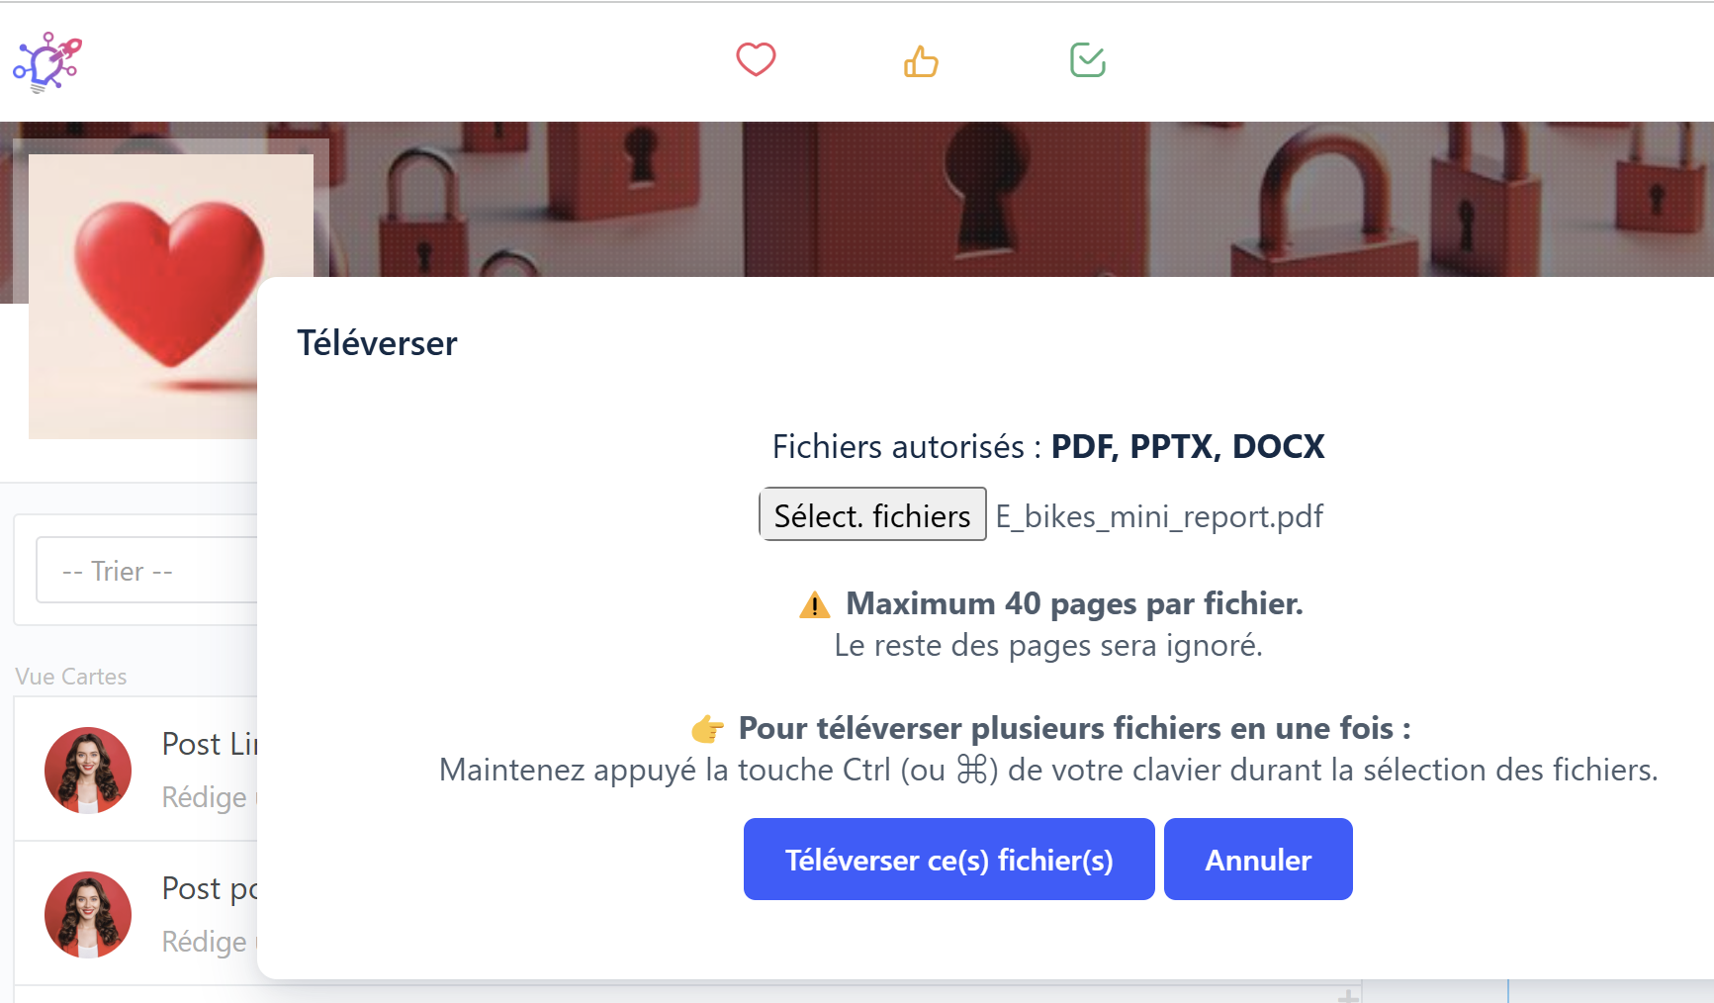Click the yellow warning triangle icon
Screen dimensions: 1714x1003
click(814, 604)
